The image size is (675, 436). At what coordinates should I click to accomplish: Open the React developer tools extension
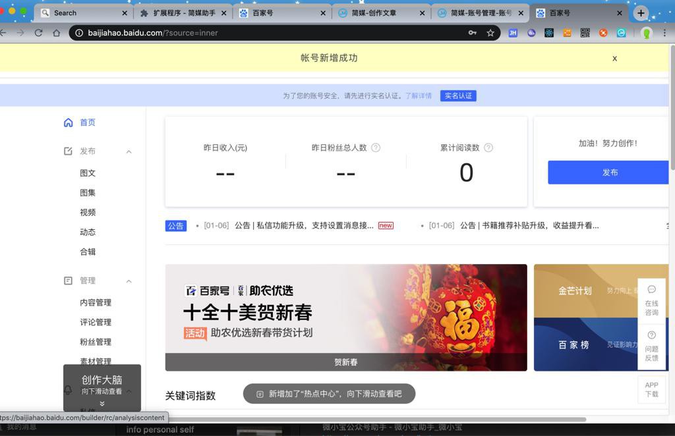point(549,33)
